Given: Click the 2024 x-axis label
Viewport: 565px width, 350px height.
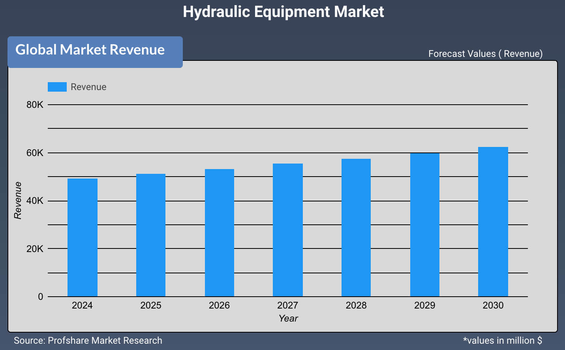Looking at the screenshot, I should coord(82,305).
